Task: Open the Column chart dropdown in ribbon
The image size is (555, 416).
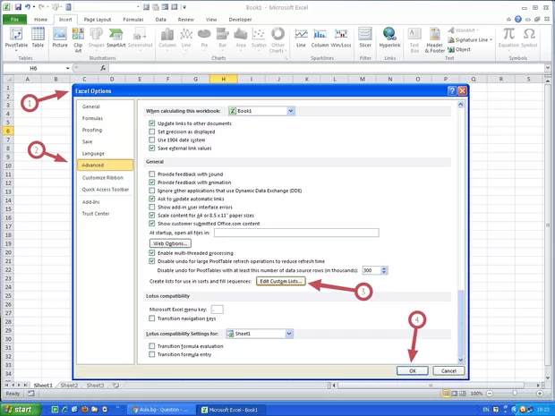Action: (x=167, y=36)
